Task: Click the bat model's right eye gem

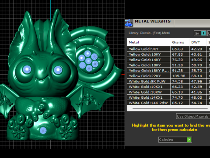Action: (58, 70)
